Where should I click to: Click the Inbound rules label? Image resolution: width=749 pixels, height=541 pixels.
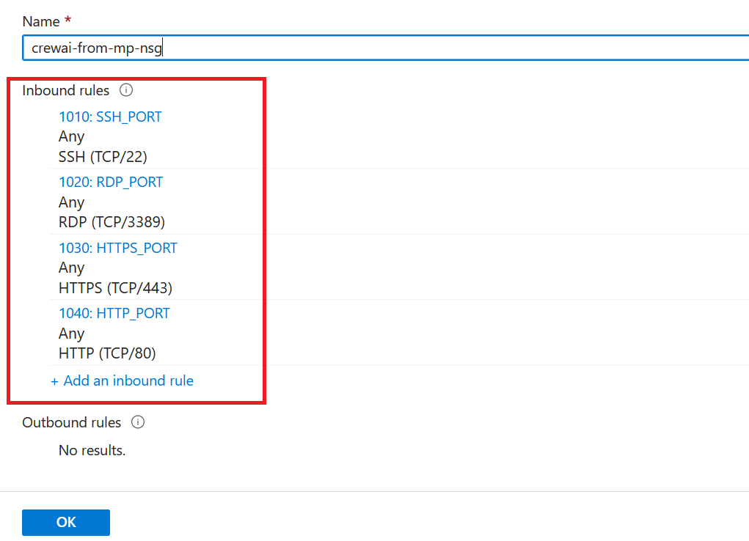[66, 90]
